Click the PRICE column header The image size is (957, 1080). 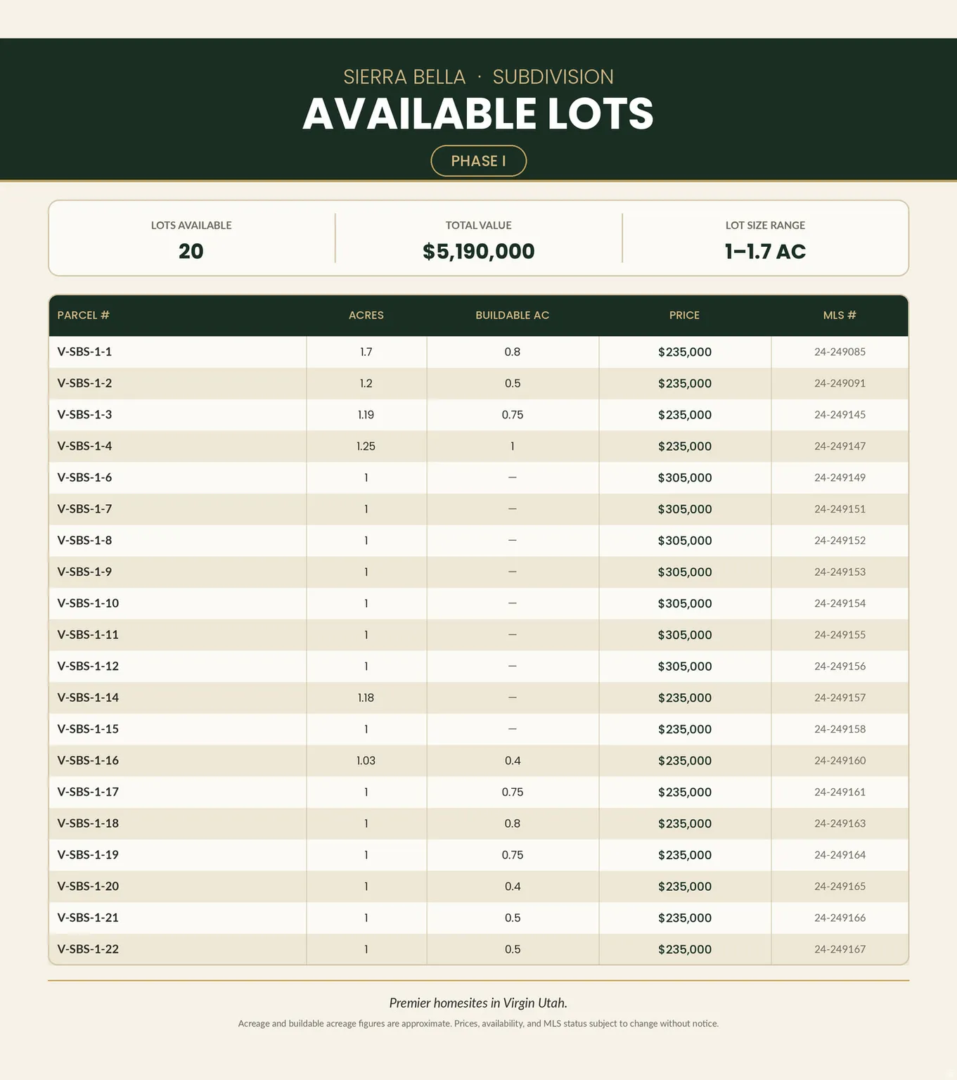coord(684,315)
